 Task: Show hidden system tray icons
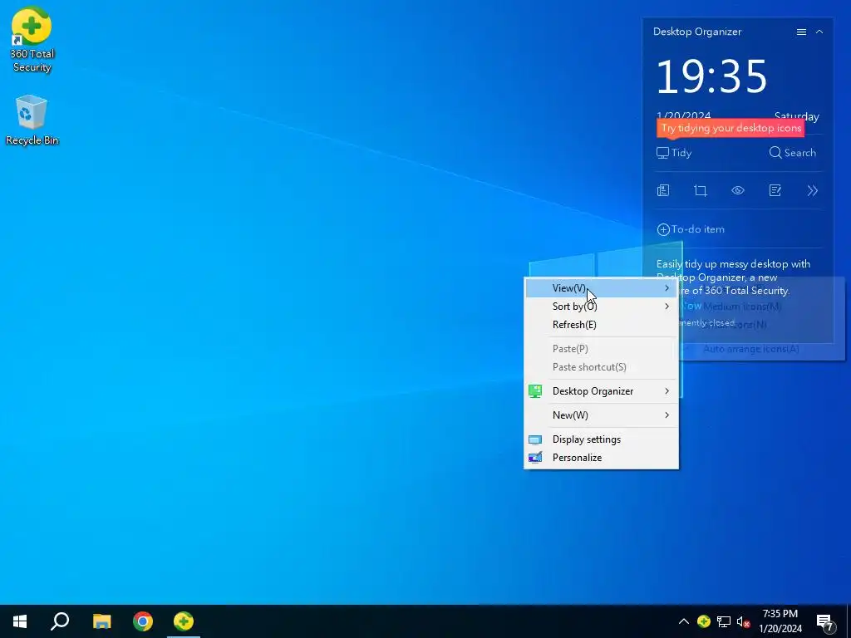pos(684,621)
